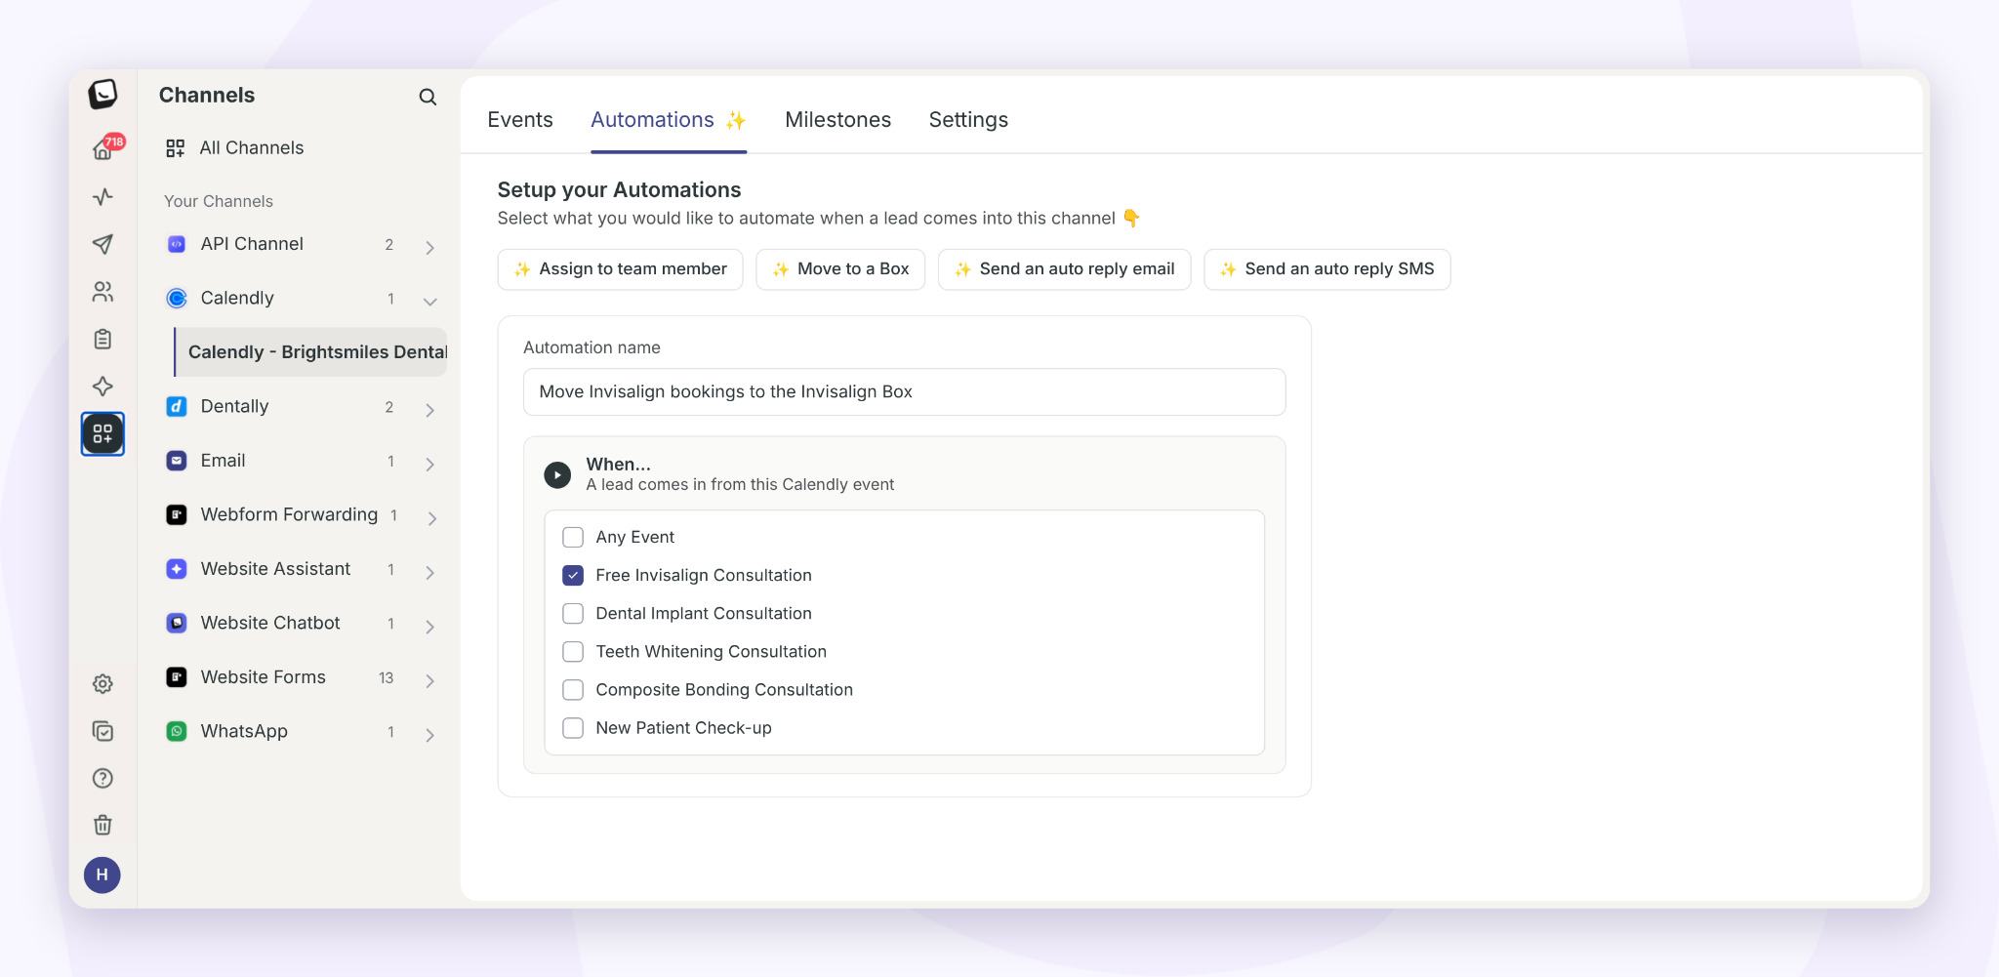This screenshot has height=977, width=1999.
Task: Open the contacts people icon
Action: (x=102, y=292)
